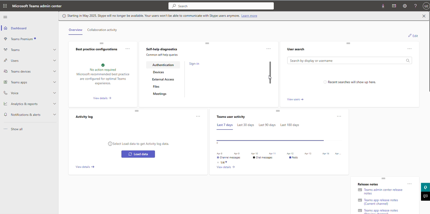
Task: Switch to the Overview tab
Action: (75, 30)
